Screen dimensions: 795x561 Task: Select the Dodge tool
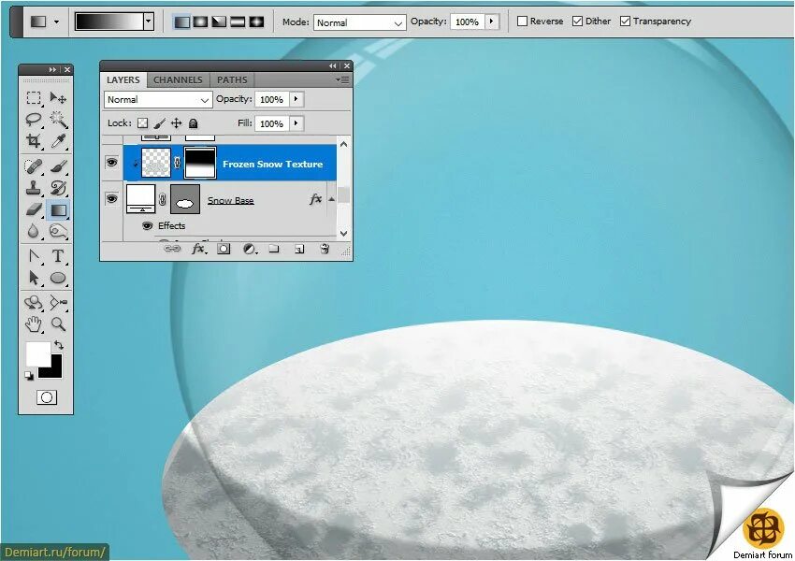[x=58, y=232]
